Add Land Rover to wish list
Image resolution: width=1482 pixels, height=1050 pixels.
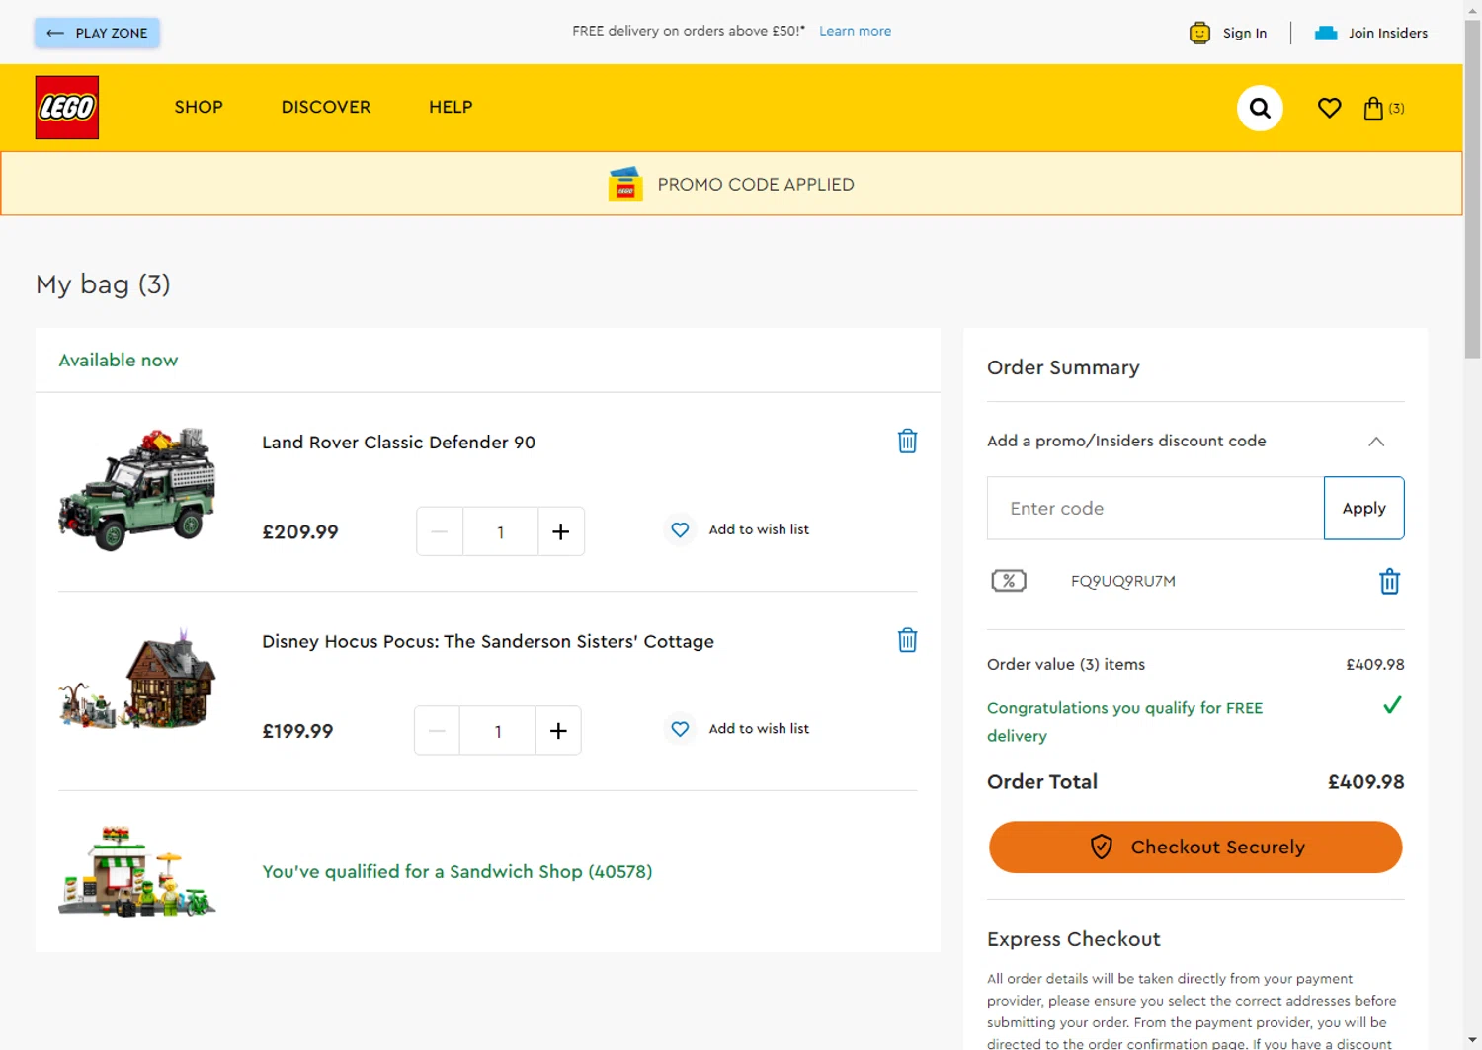(759, 529)
